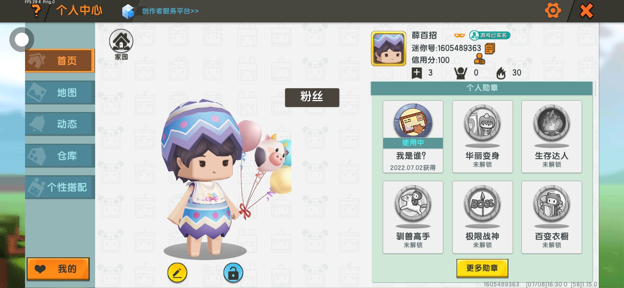This screenshot has height=288, width=624.
Task: Click the question mark help icon
Action: point(36,11)
